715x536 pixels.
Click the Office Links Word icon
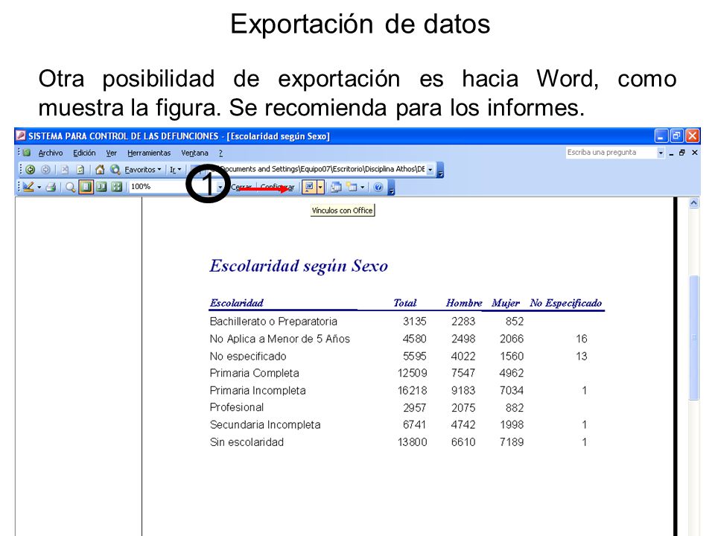[x=309, y=187]
